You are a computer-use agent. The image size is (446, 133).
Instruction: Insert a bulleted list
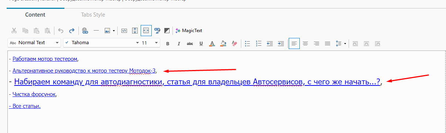(248, 43)
